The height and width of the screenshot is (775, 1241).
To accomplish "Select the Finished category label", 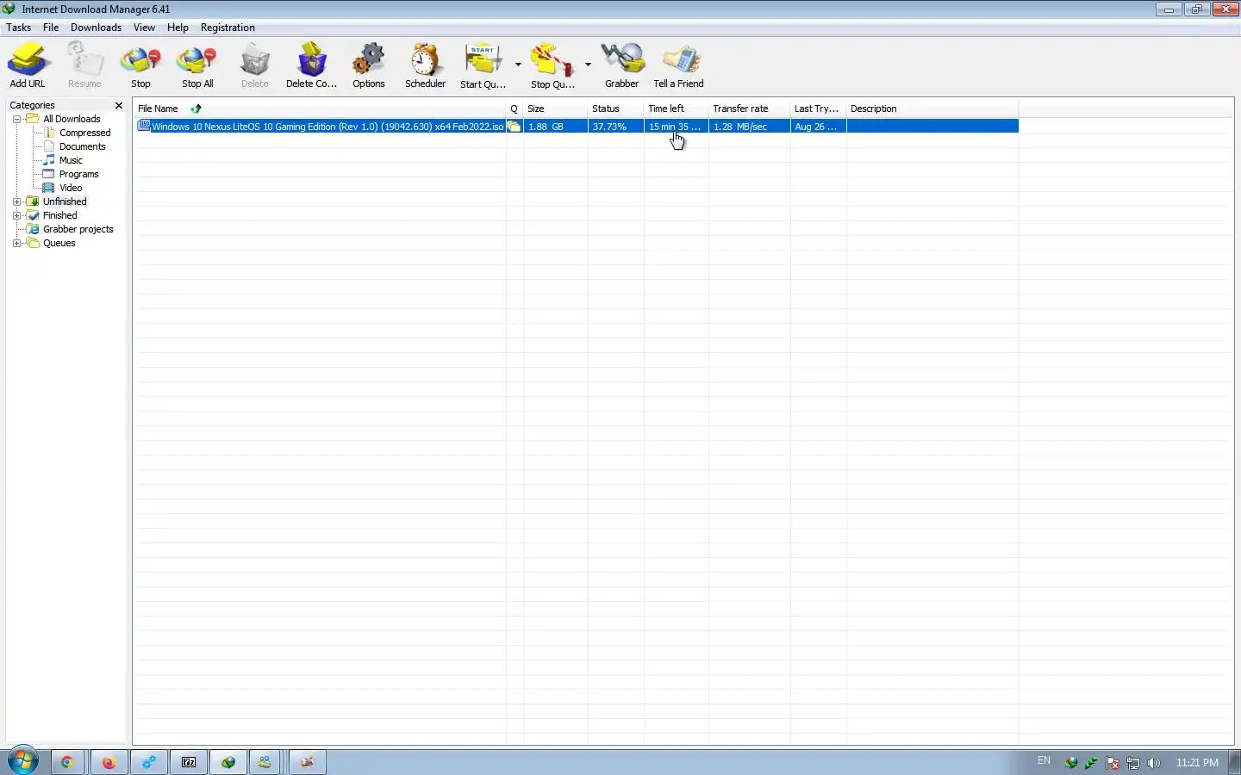I will click(x=59, y=215).
